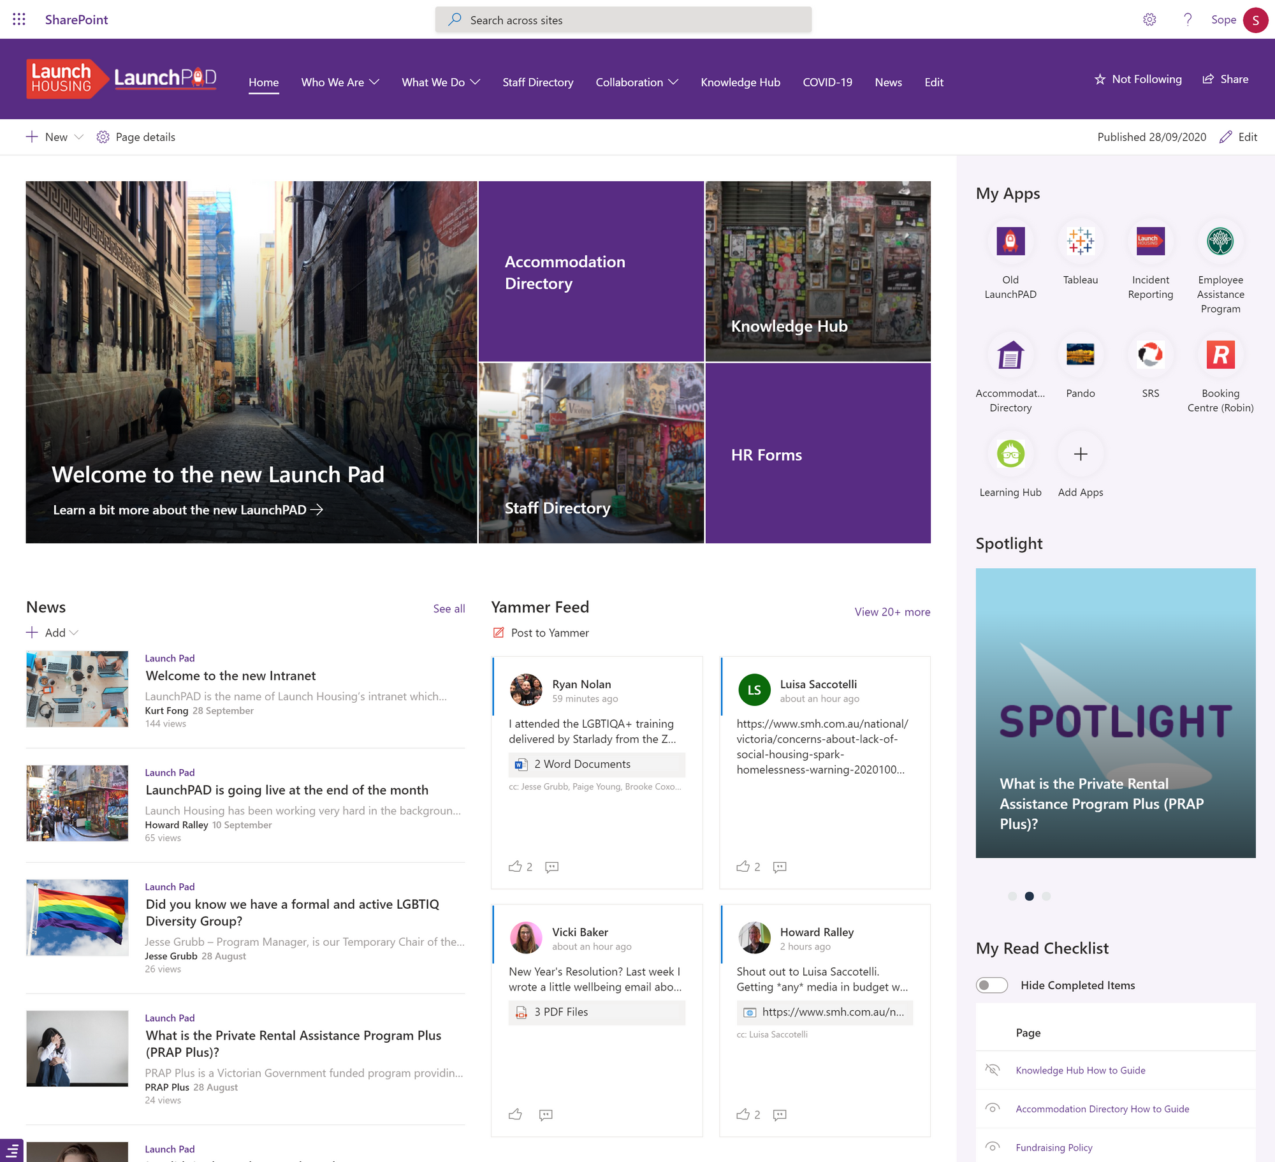Toggle read status for Accommodation Directory How to Guide
Viewport: 1275px width, 1162px height.
pos(993,1108)
